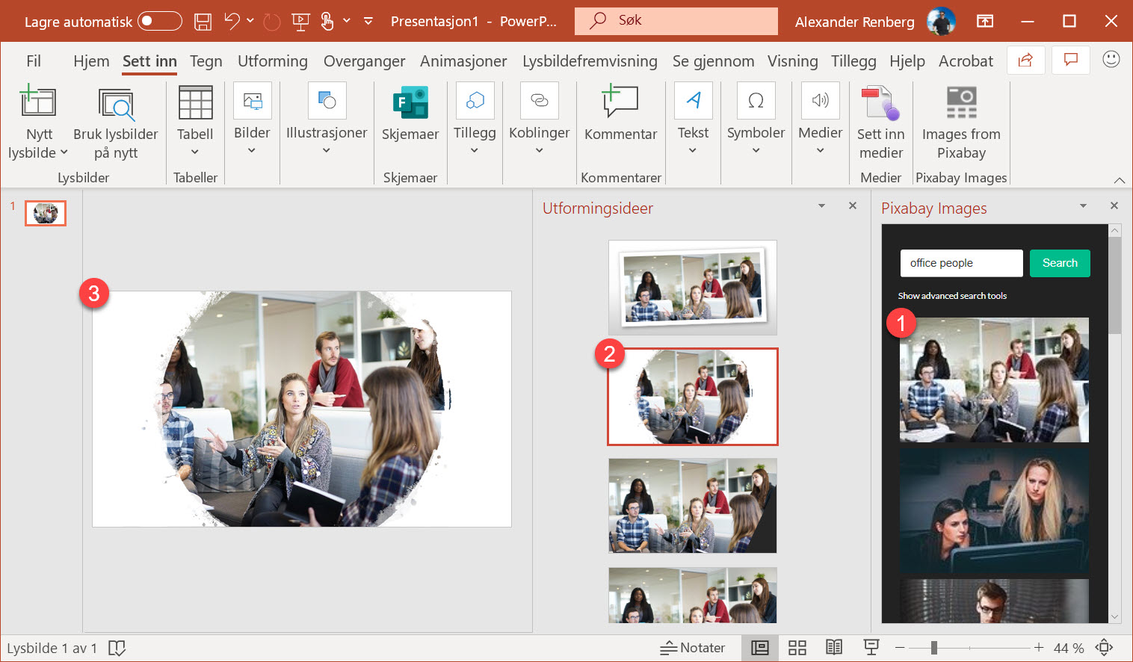Show advanced search tools
The height and width of the screenshot is (662, 1133).
pyautogui.click(x=952, y=296)
